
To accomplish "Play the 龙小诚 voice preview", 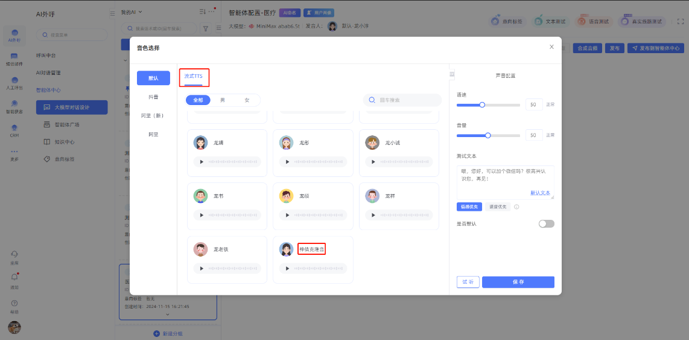I will point(373,162).
